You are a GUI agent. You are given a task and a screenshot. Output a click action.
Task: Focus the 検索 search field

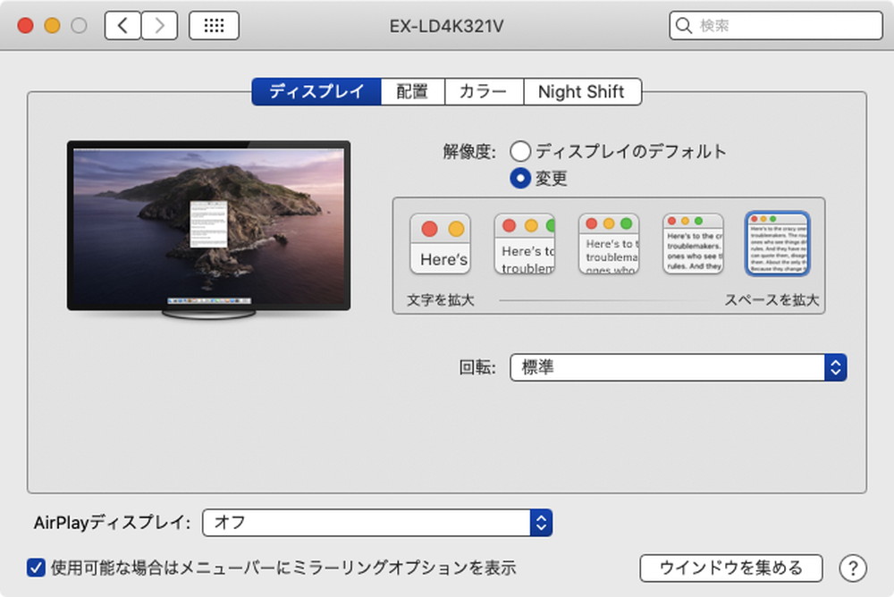tap(776, 26)
